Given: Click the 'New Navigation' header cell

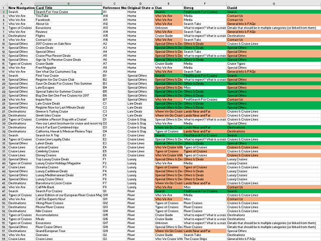Looking at the screenshot, I should (x=21, y=8).
